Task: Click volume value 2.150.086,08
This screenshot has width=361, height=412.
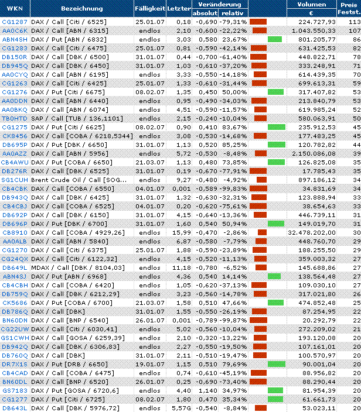Action: [x=314, y=153]
